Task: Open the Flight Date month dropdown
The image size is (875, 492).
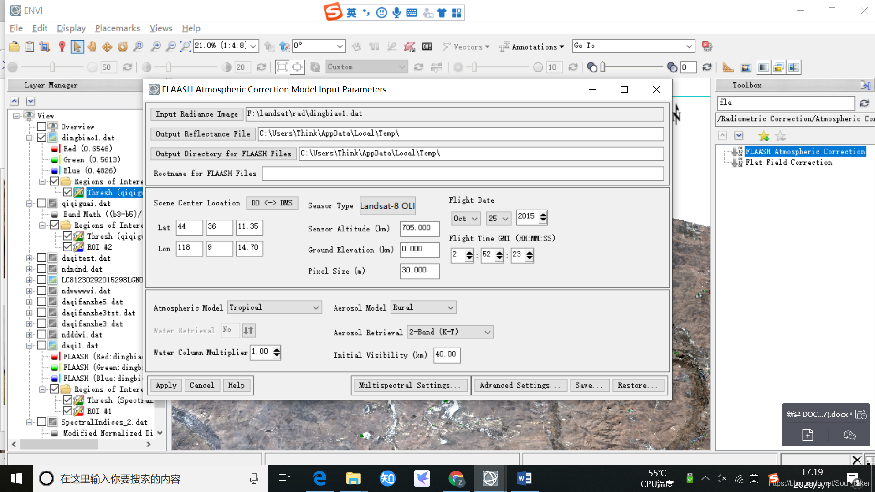Action: [x=465, y=219]
